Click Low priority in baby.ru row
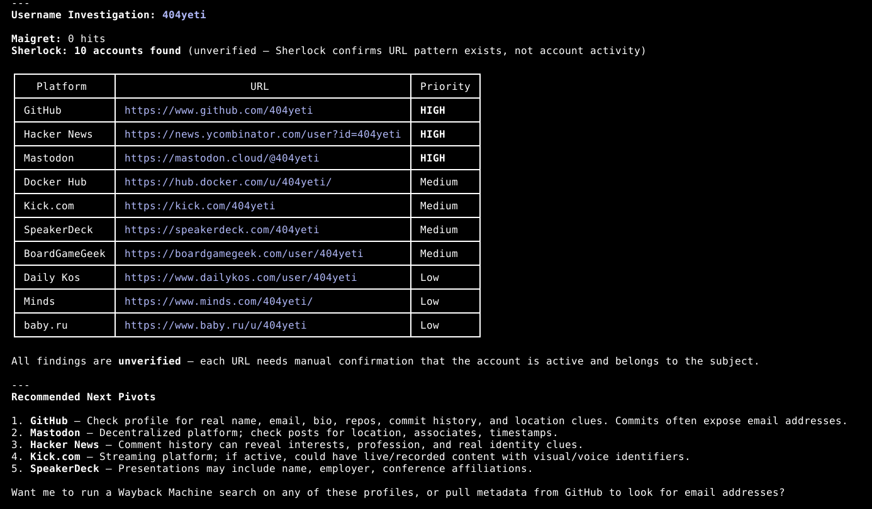Image resolution: width=872 pixels, height=509 pixels. [x=429, y=325]
